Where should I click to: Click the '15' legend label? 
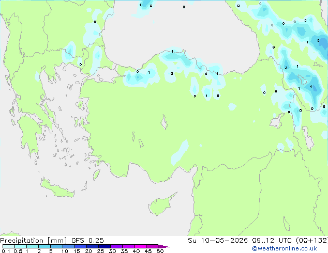(x=77, y=251)
